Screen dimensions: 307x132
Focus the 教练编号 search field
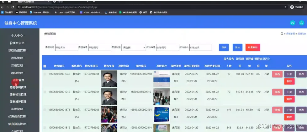(x=167, y=47)
